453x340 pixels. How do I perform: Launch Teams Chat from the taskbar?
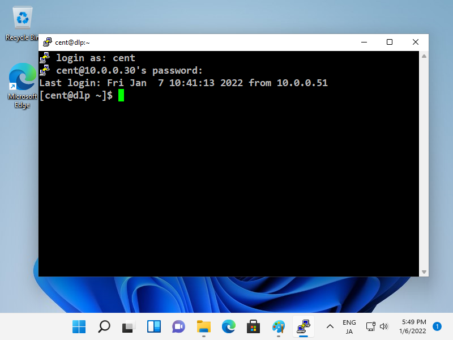178,326
